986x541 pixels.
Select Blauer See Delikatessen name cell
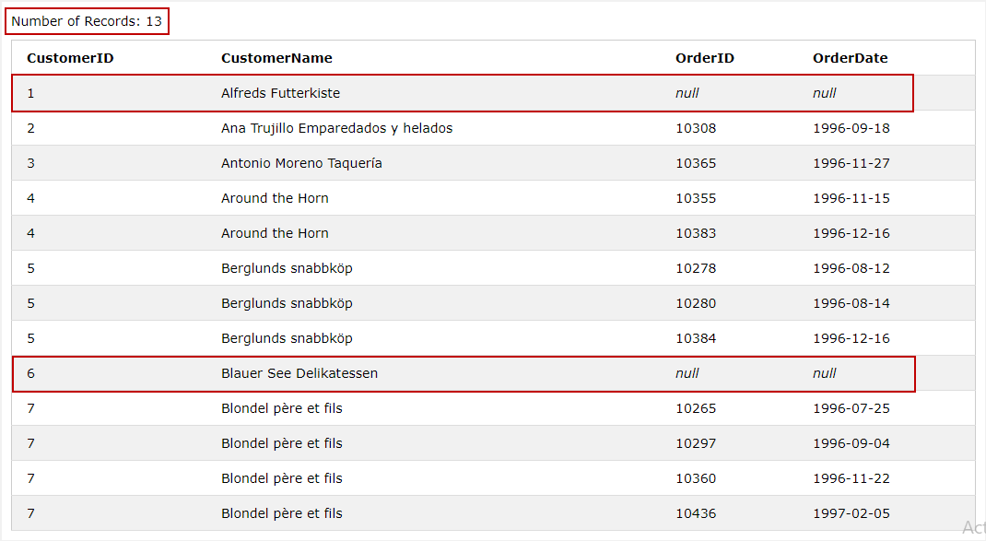[299, 373]
